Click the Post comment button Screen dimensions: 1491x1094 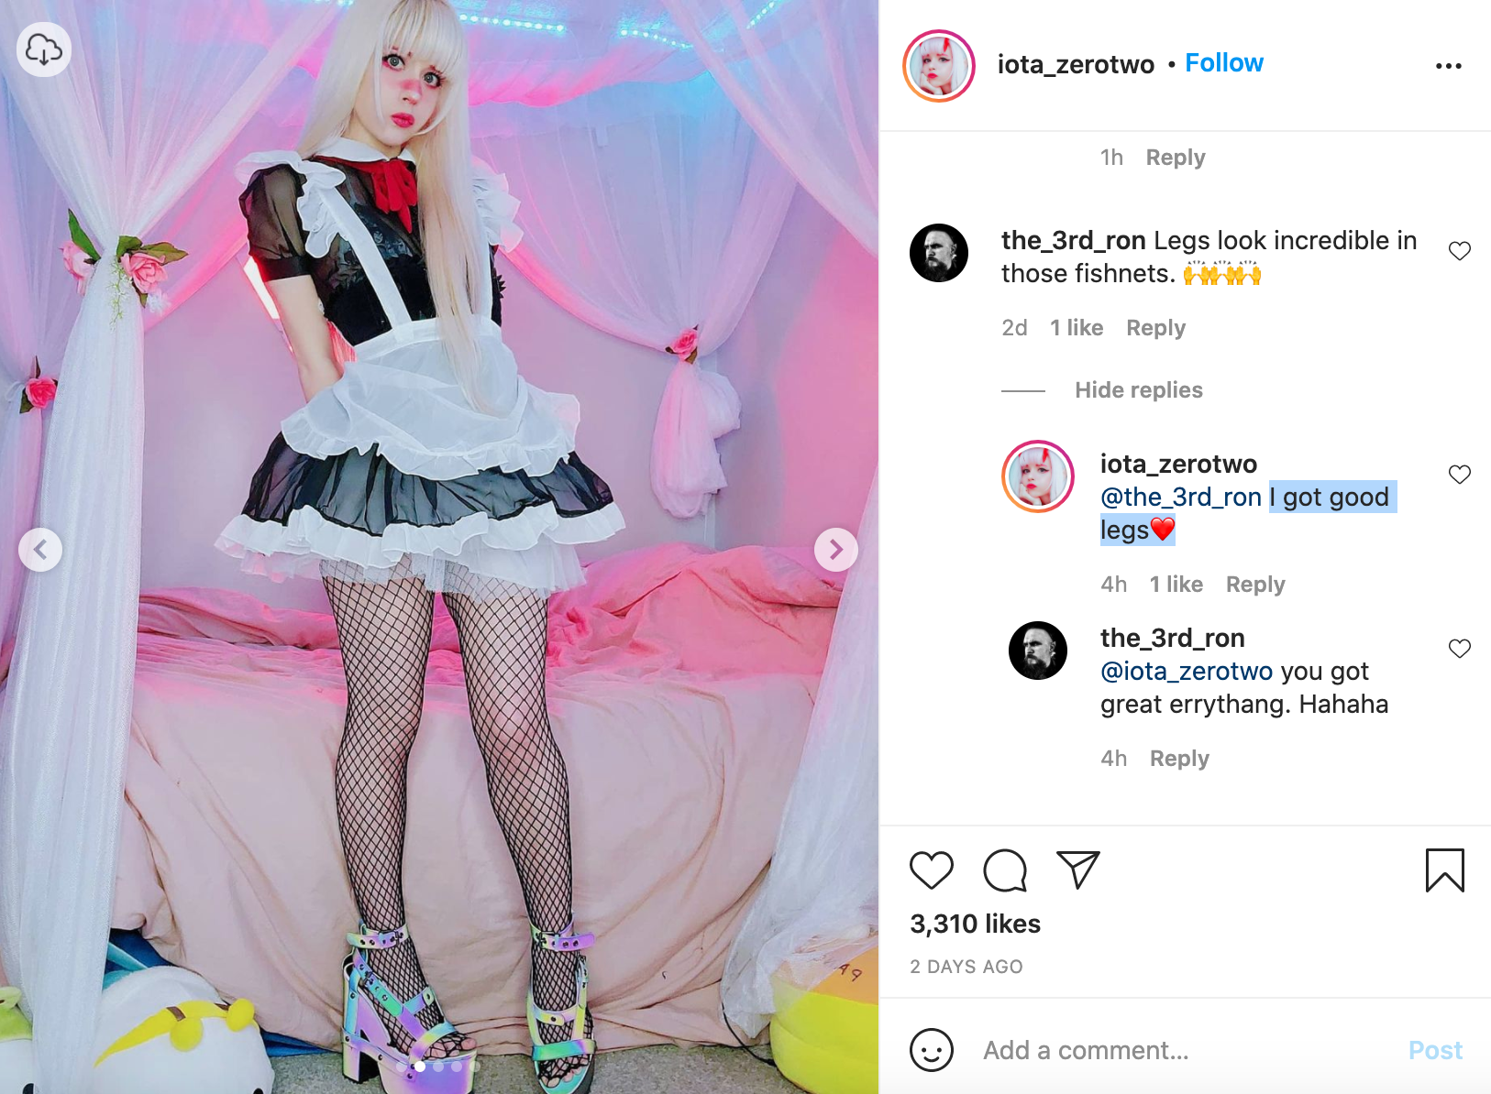click(1435, 1050)
